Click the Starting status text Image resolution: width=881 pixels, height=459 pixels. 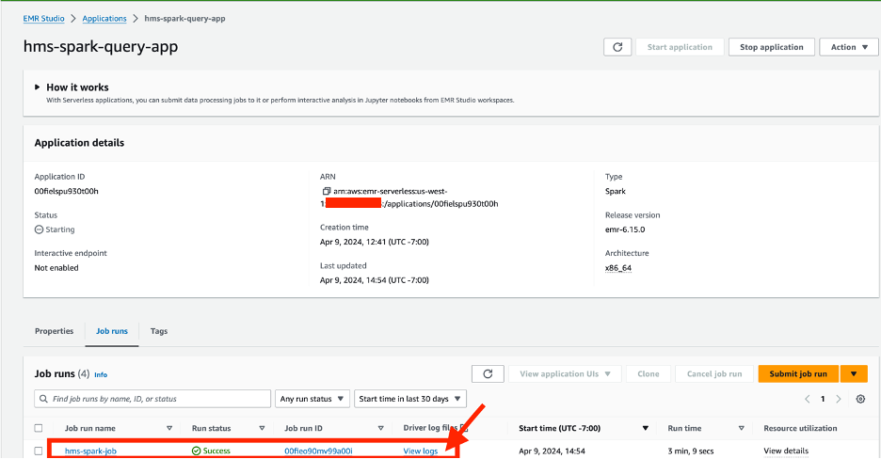click(x=60, y=229)
